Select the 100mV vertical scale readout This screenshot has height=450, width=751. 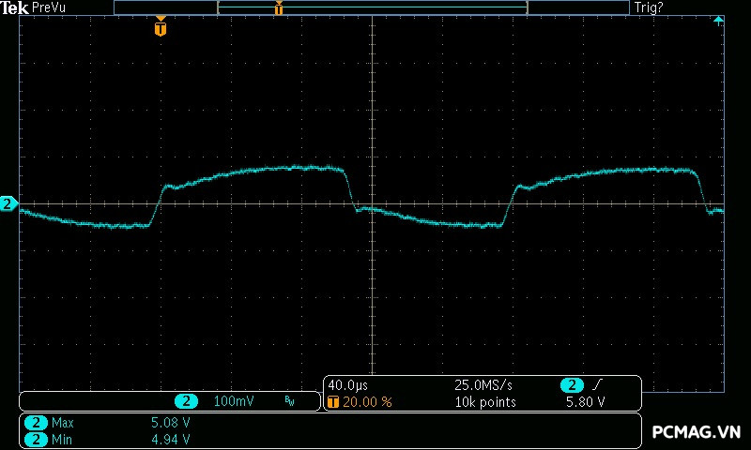click(233, 401)
